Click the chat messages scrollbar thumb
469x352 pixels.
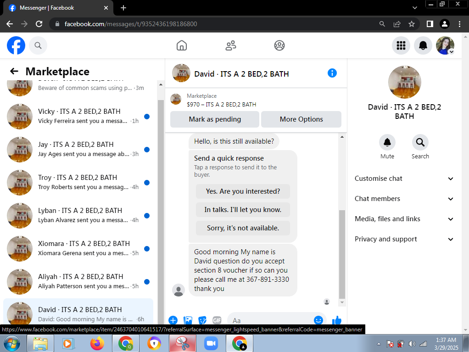tap(342, 254)
